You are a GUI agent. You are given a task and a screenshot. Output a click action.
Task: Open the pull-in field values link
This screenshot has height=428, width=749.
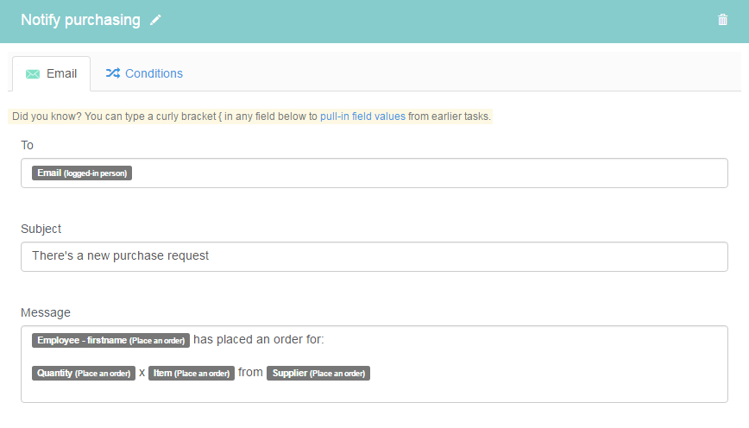click(x=362, y=116)
